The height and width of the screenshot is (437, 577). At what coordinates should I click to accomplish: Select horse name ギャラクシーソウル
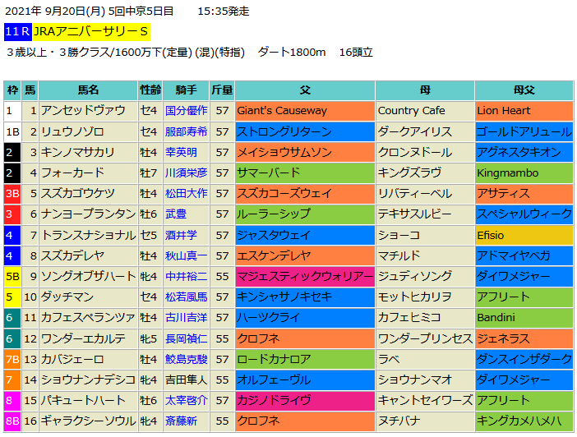pos(88,421)
